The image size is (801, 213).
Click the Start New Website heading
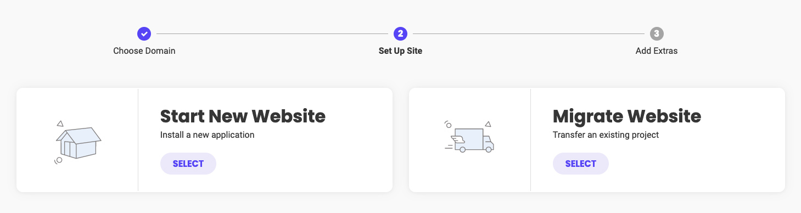(243, 116)
